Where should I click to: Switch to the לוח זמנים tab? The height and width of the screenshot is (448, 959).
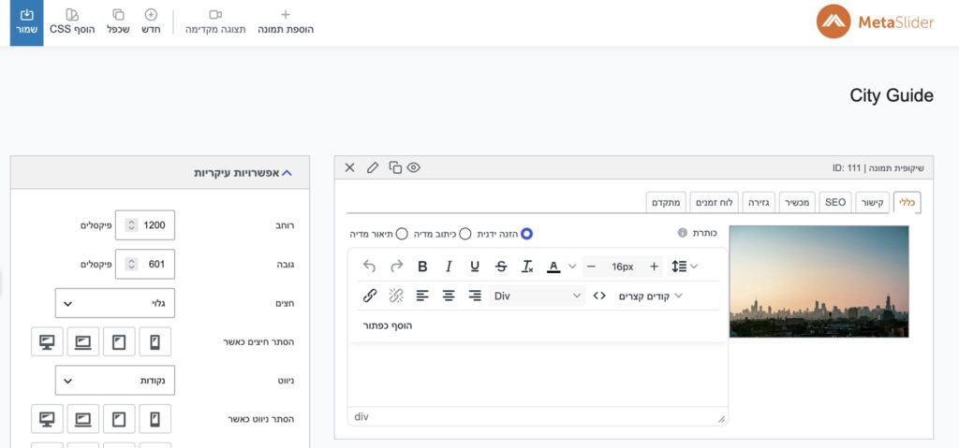(715, 202)
